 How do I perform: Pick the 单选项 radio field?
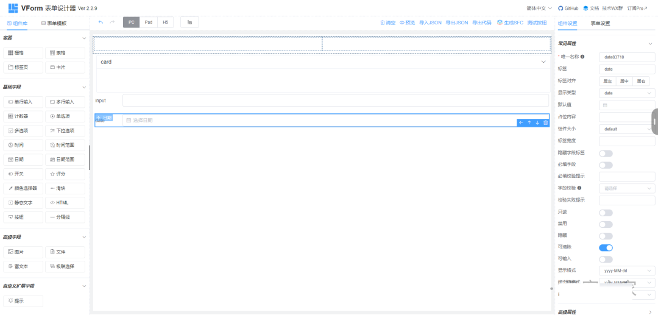coord(65,116)
